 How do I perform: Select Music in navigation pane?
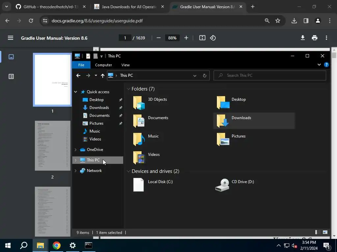[94, 131]
